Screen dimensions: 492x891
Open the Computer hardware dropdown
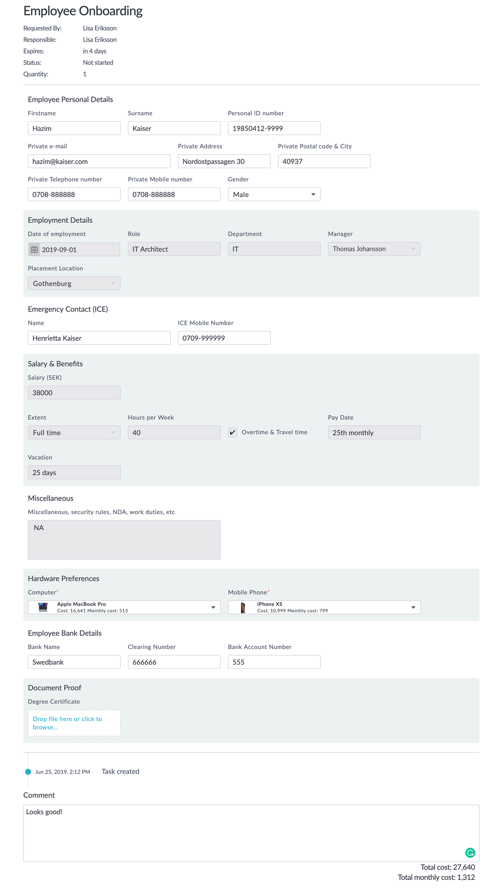(214, 607)
